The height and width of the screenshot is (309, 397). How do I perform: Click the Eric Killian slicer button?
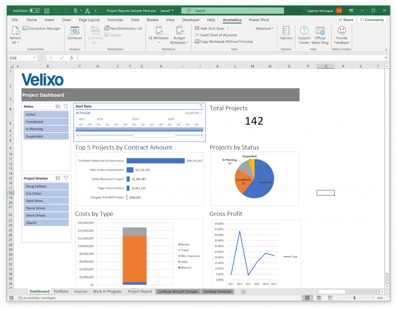46,193
